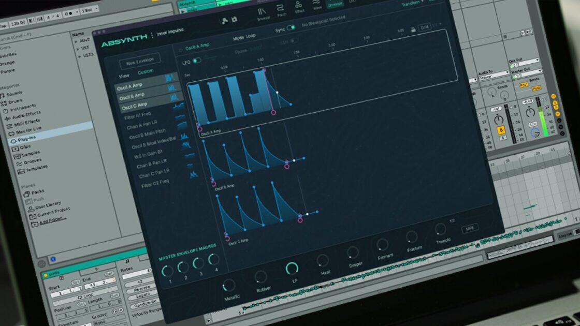Toggle the Solo button on master track

click(533, 125)
